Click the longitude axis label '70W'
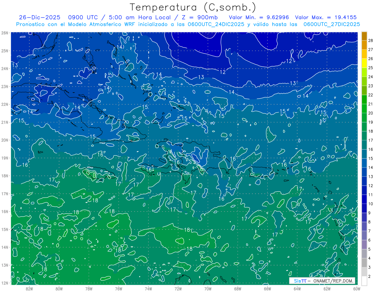379x293 pixels. coord(208,289)
